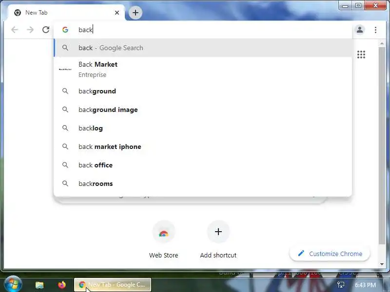This screenshot has width=390, height=292.
Task: Select the Back Market Entreprise suggestion
Action: click(x=203, y=69)
